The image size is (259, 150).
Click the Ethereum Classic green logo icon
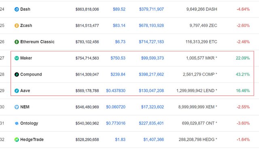17,42
